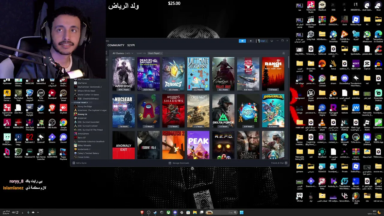This screenshot has width=384, height=216.
Task: Open the FiveM desktop shortcut
Action: pos(7,124)
